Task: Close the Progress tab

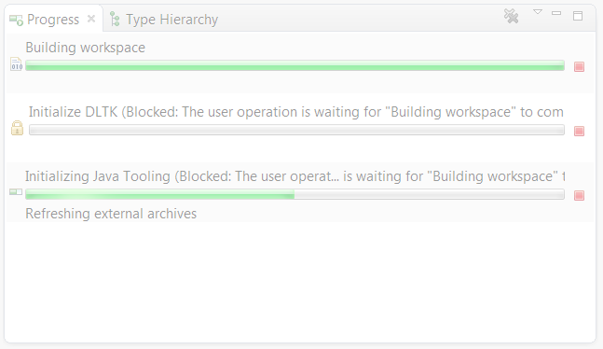Action: pyautogui.click(x=91, y=19)
